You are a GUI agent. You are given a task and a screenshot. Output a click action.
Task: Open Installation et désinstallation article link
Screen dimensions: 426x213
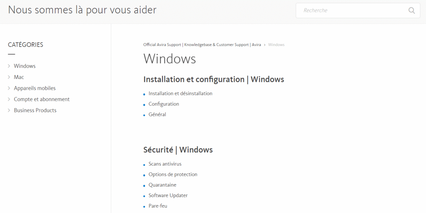(180, 94)
